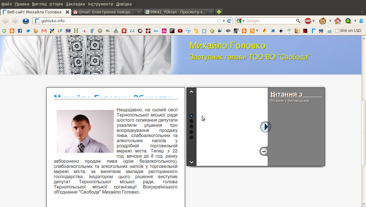Click the LF bookmark icon
366x207 pixels.
(x=60, y=31)
